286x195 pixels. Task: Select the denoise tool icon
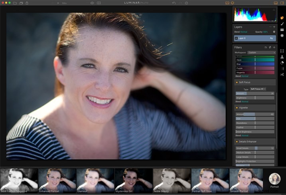[282, 69]
